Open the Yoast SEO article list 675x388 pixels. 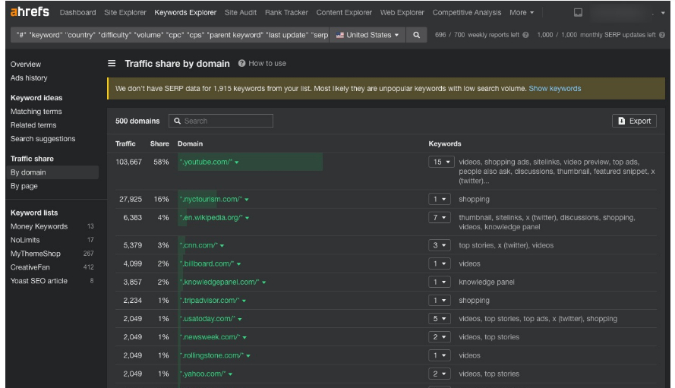click(39, 281)
